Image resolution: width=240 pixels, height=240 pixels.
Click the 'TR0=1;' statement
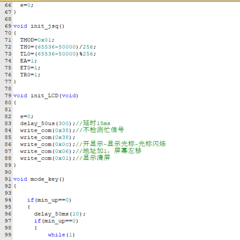pyautogui.click(x=30, y=75)
